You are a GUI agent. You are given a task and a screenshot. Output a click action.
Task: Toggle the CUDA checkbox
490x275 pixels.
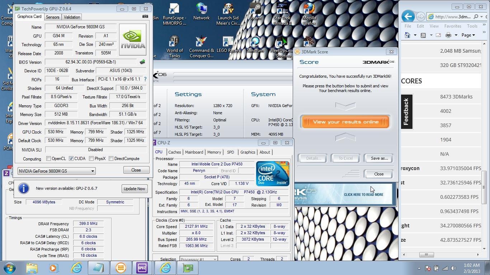click(x=71, y=159)
